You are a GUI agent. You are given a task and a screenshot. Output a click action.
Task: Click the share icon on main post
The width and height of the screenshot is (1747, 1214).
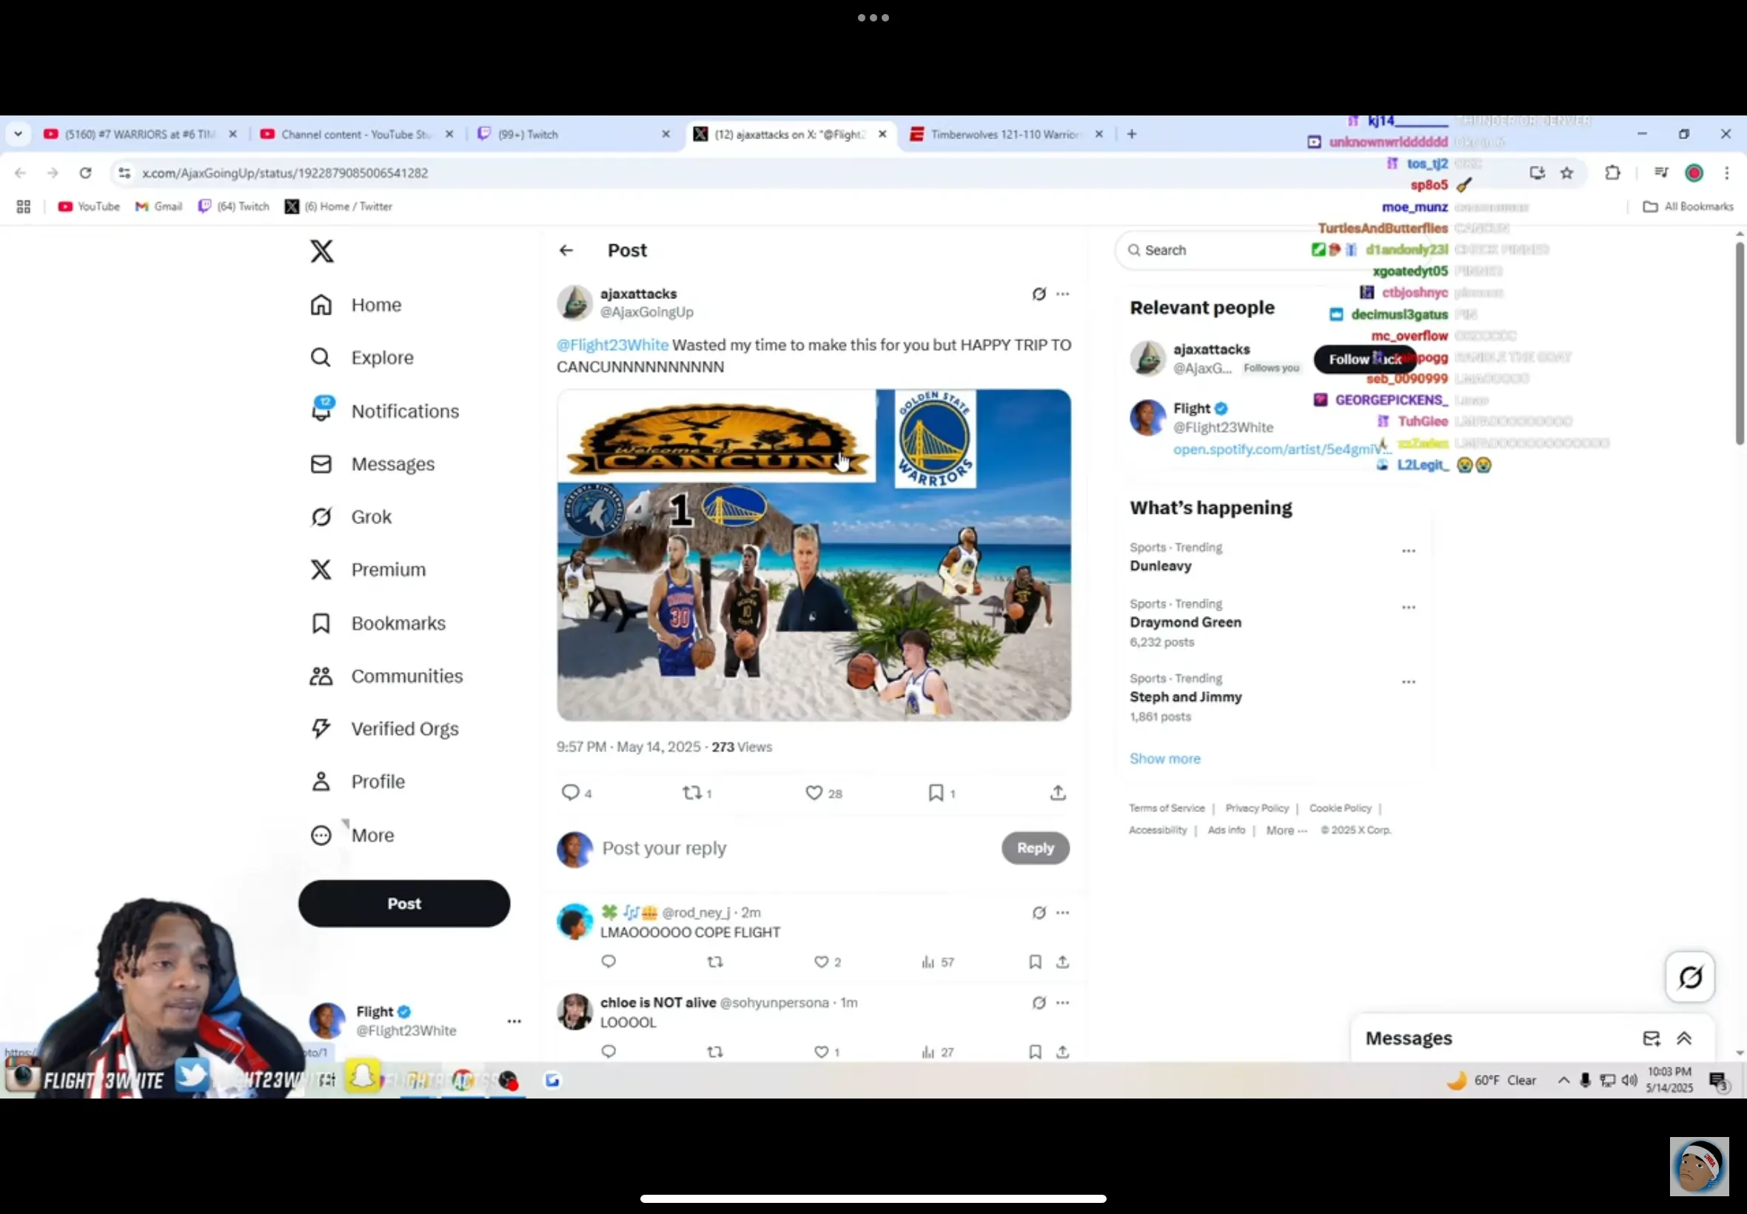pyautogui.click(x=1058, y=793)
